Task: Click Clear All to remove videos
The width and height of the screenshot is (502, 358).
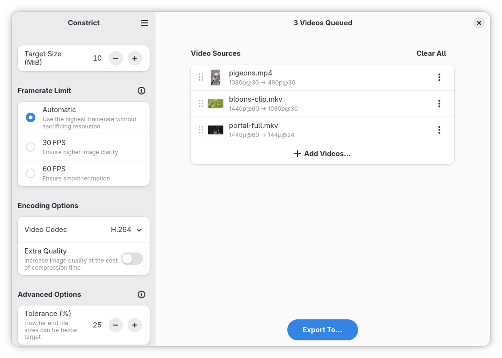Action: pos(431,53)
